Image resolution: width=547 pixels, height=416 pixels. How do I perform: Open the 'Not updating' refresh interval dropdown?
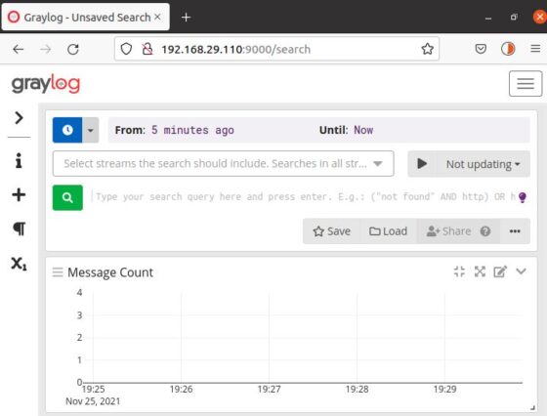pos(484,164)
